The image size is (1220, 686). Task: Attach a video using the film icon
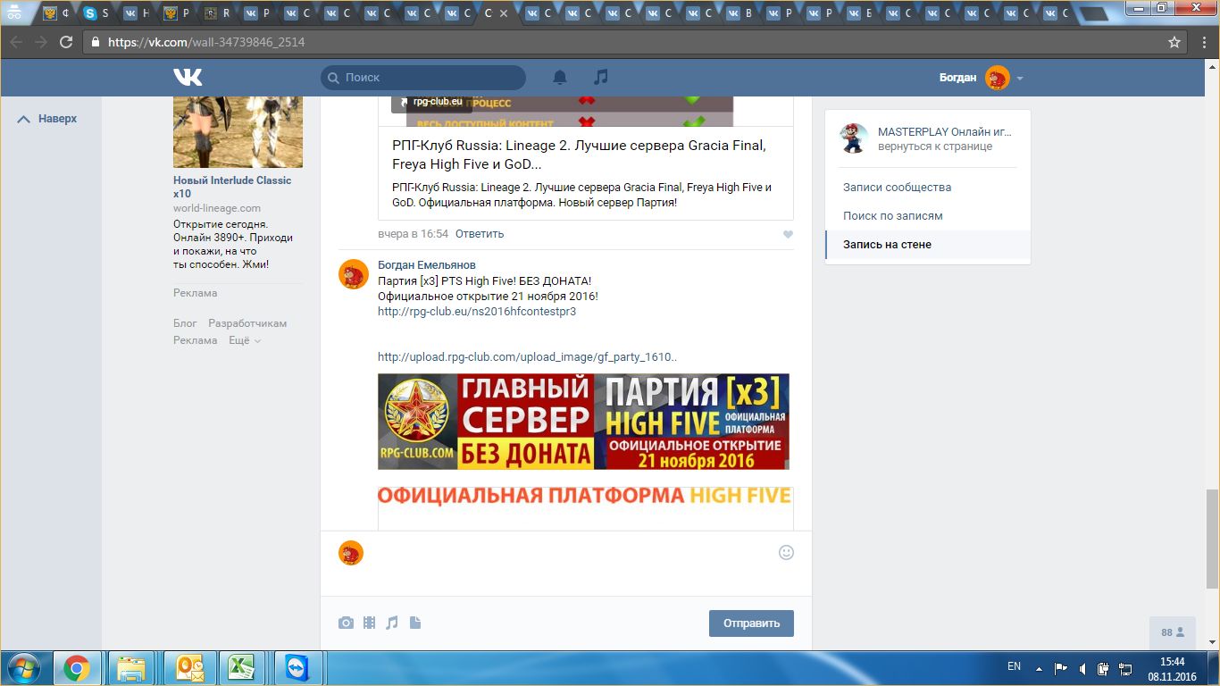coord(369,623)
